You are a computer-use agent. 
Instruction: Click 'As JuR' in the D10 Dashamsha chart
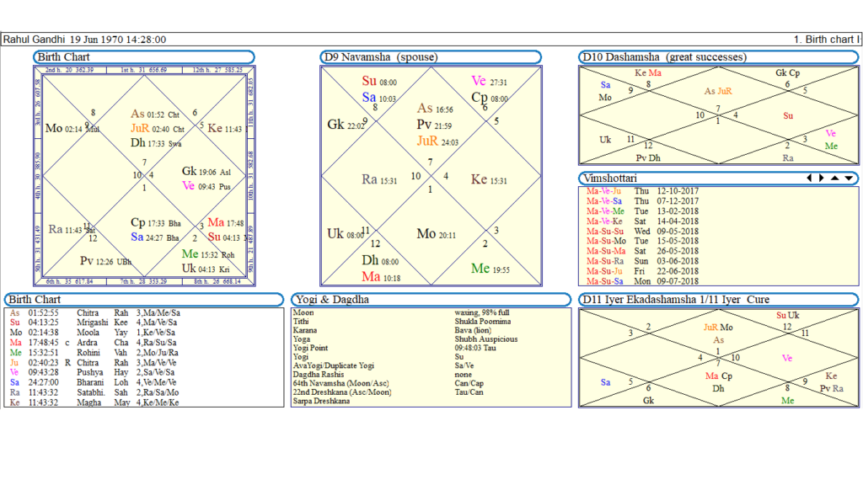[718, 91]
